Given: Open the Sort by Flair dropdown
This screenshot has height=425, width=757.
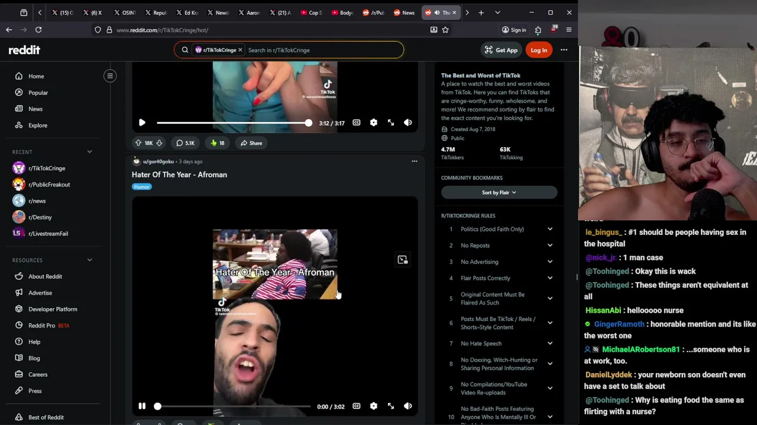Looking at the screenshot, I should (x=499, y=192).
